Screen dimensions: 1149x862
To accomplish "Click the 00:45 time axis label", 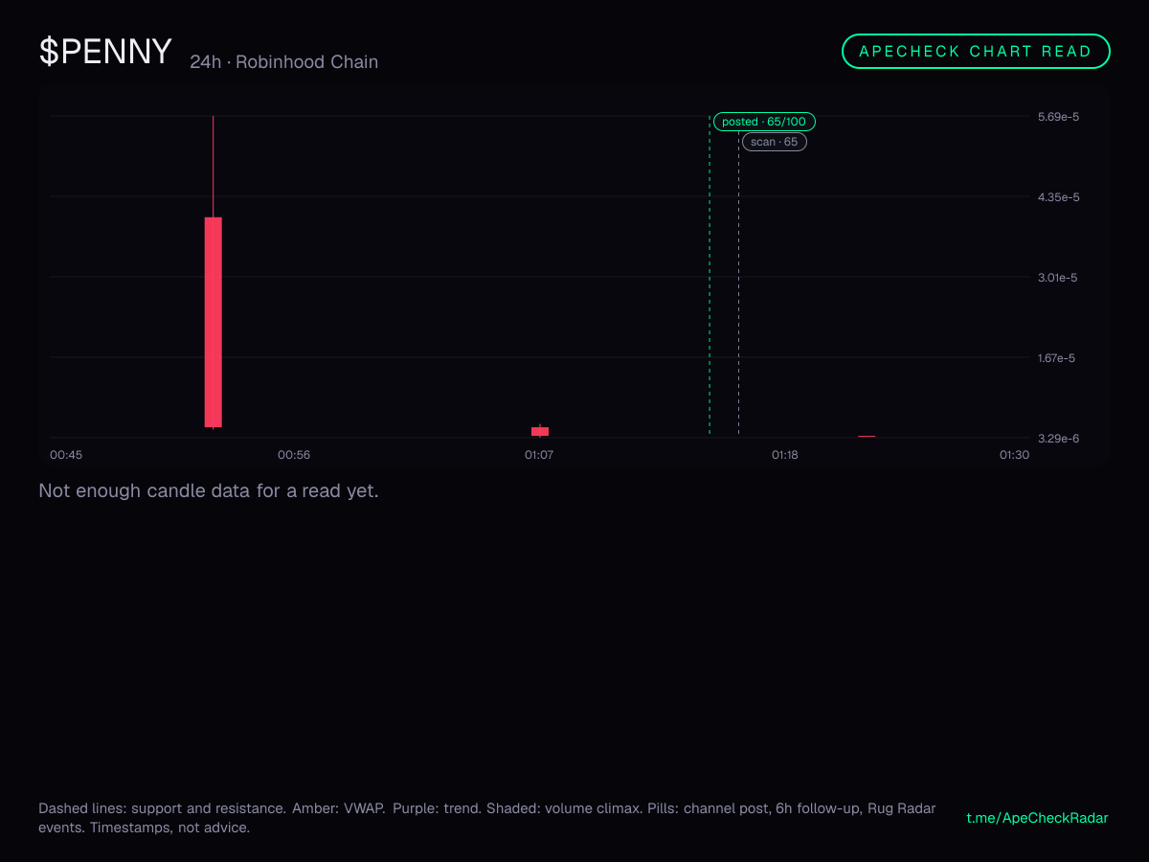I will tap(66, 455).
